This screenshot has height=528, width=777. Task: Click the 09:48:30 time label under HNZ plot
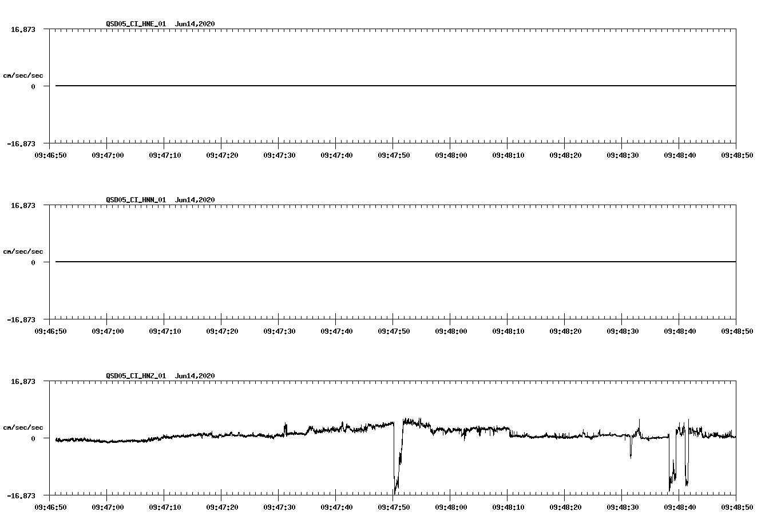click(623, 507)
